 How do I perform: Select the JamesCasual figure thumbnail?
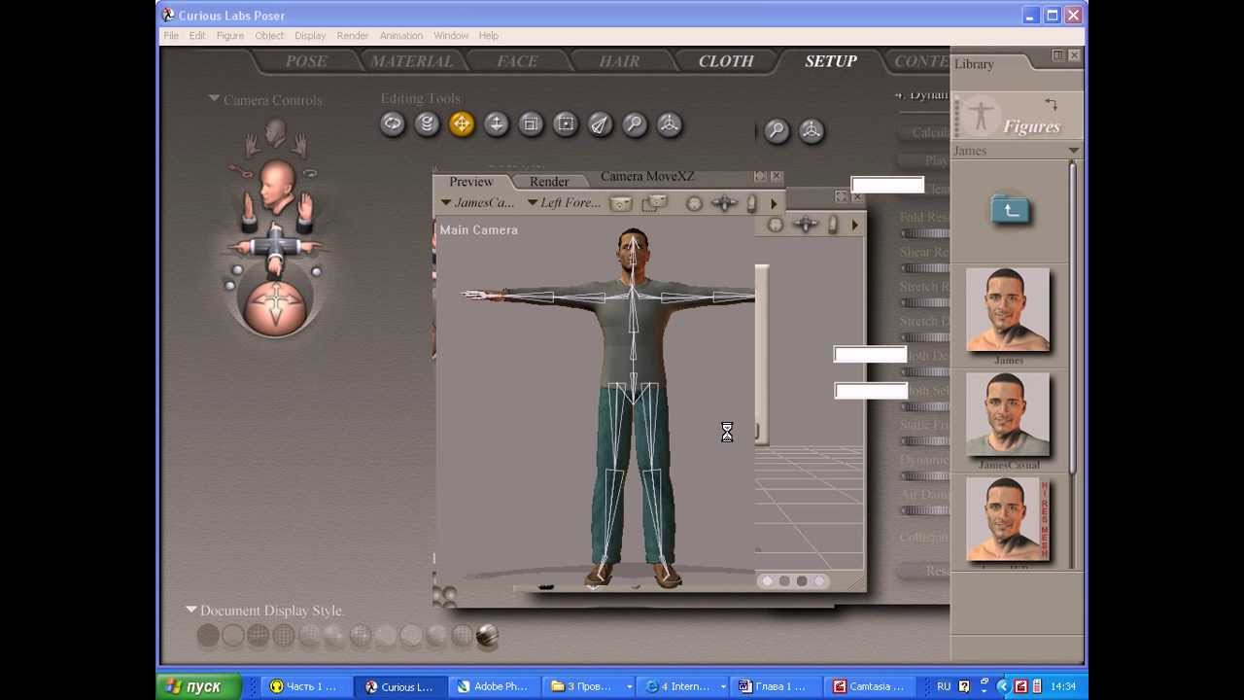1008,415
